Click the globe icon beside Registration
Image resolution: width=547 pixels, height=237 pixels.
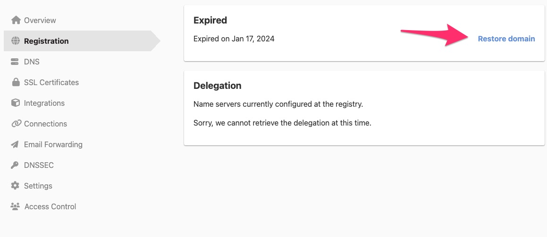click(x=16, y=41)
